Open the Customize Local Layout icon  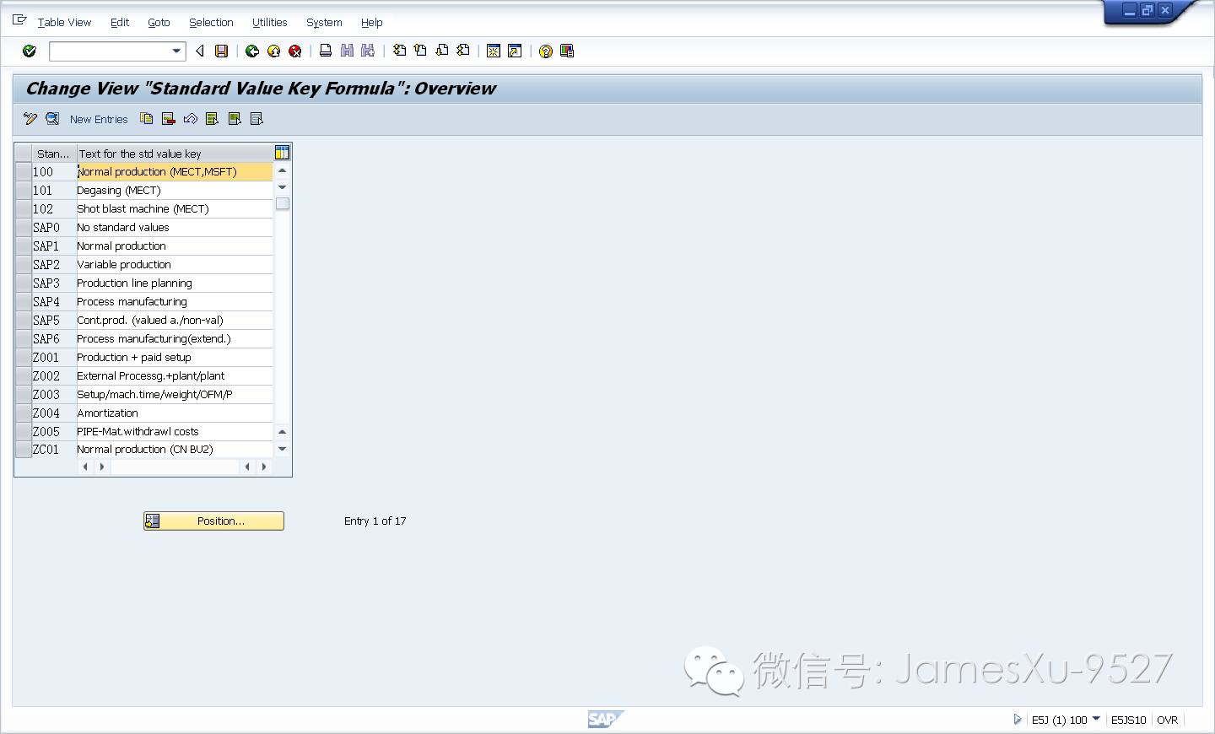[x=567, y=51]
